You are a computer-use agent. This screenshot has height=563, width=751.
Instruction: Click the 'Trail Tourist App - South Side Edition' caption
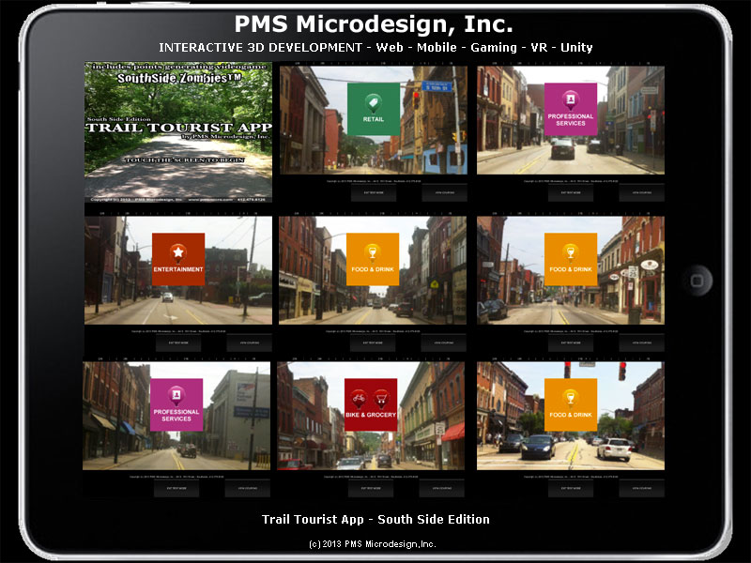coord(375,520)
